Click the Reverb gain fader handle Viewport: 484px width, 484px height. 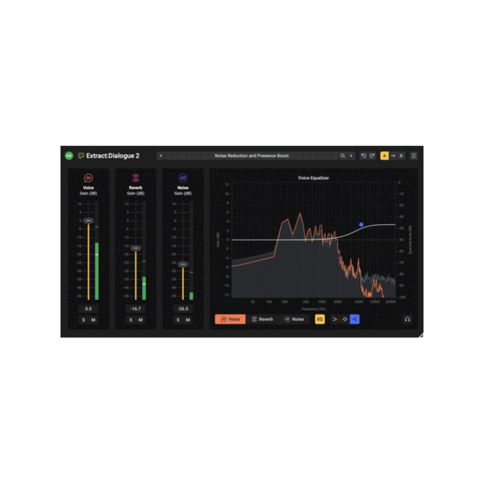pos(136,248)
